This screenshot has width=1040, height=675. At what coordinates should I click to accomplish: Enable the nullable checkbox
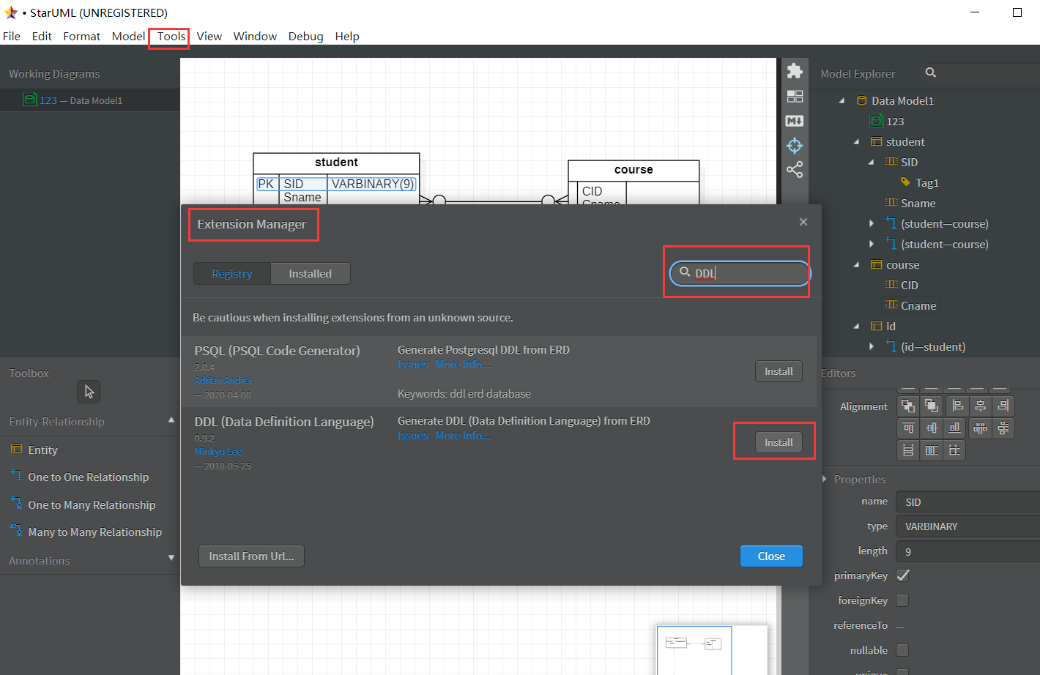coord(903,650)
